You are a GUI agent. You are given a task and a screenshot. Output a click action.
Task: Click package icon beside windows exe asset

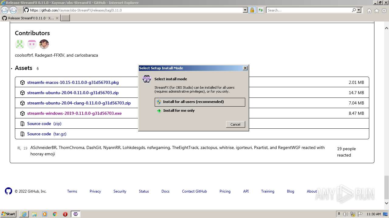[x=22, y=113]
